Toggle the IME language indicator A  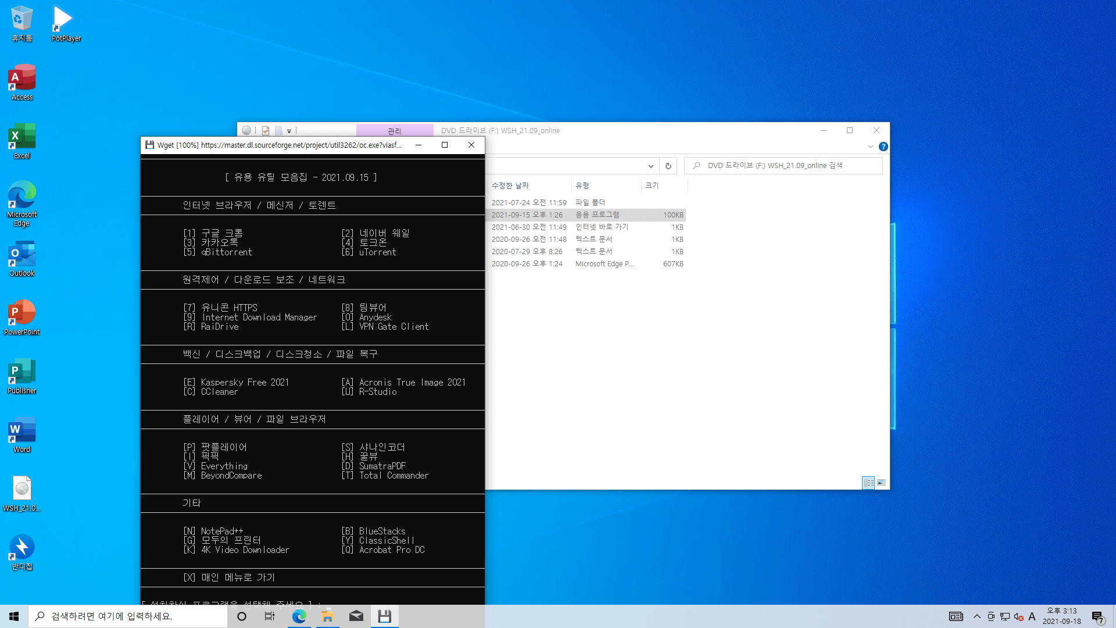click(1032, 616)
